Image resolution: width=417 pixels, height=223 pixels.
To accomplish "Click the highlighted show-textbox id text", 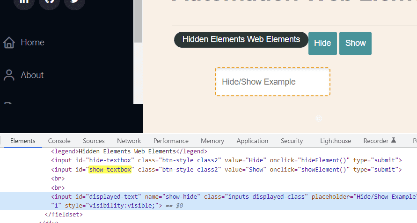I will pyautogui.click(x=110, y=170).
